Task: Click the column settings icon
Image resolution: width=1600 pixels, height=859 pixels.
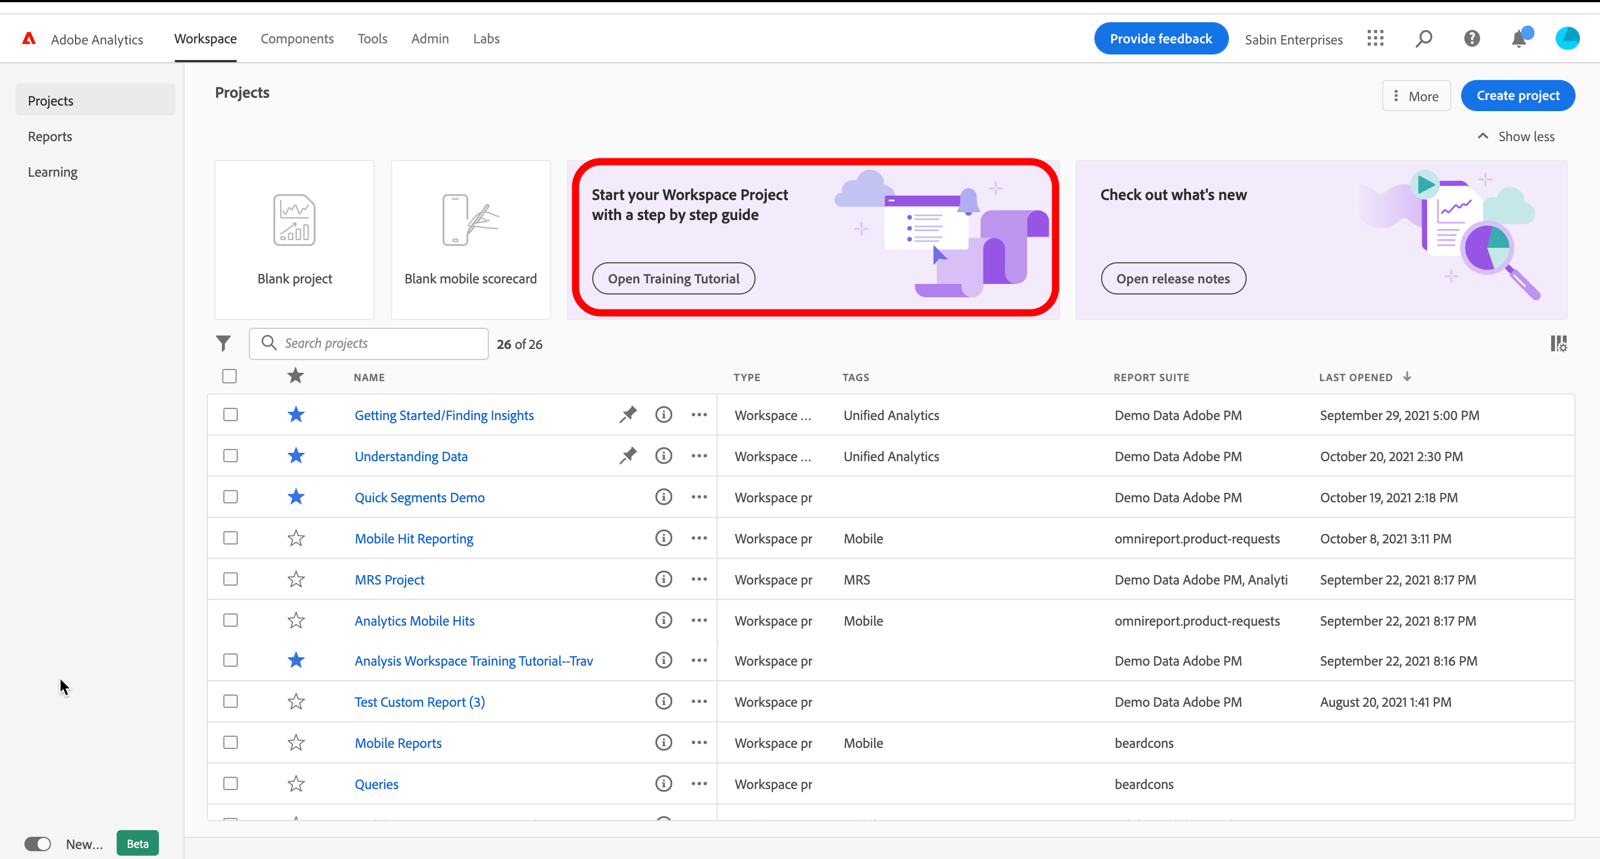Action: pos(1558,343)
